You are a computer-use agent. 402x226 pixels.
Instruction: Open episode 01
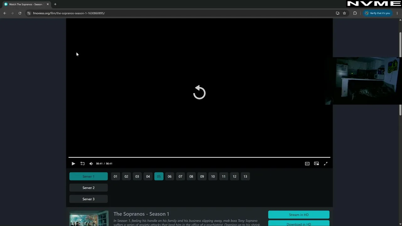click(x=116, y=176)
